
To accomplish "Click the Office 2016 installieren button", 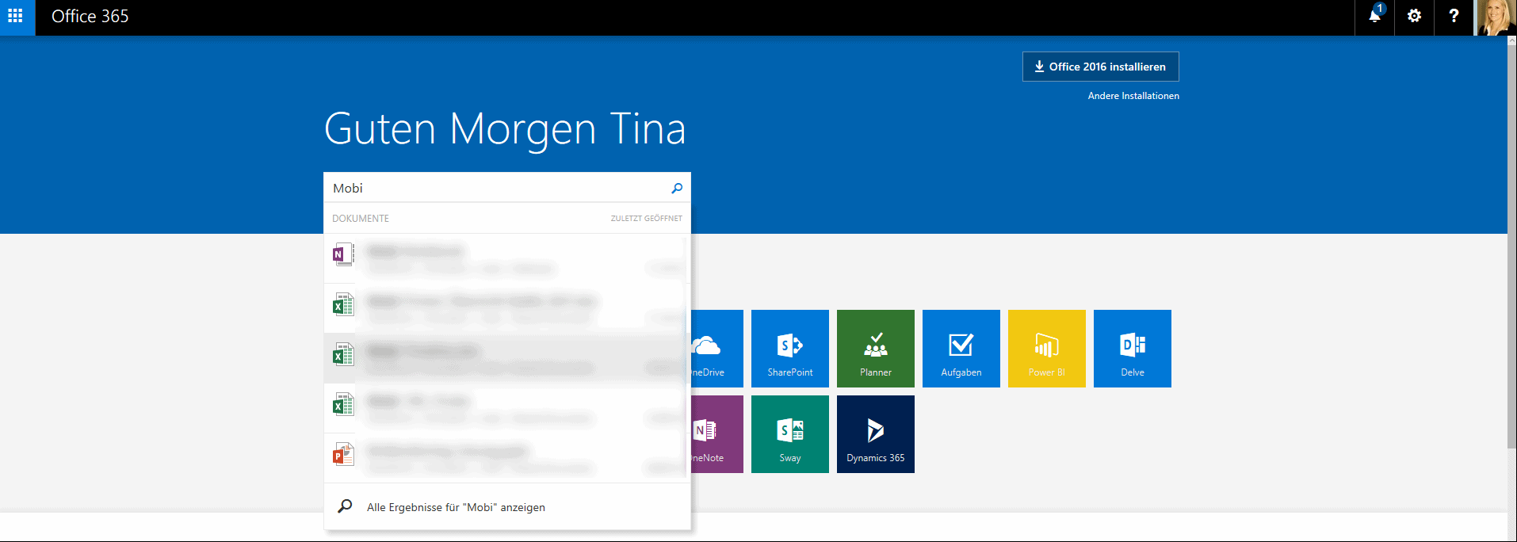I will click(1100, 67).
